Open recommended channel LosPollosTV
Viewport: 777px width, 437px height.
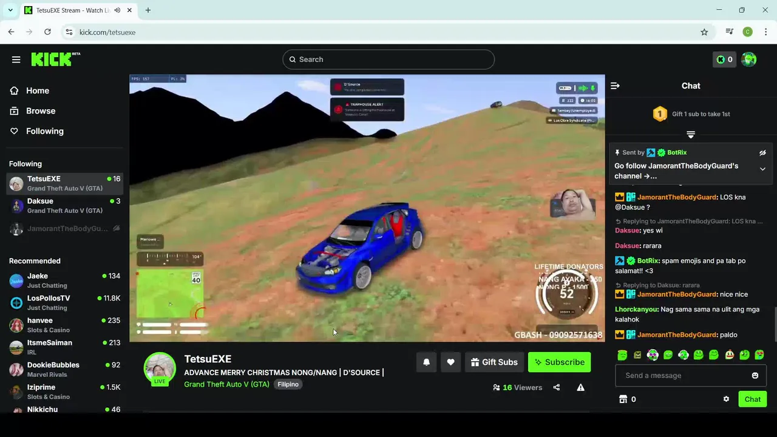coord(64,303)
